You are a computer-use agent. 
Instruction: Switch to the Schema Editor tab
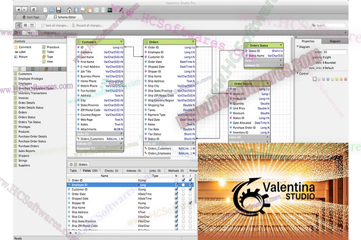[x=65, y=17]
